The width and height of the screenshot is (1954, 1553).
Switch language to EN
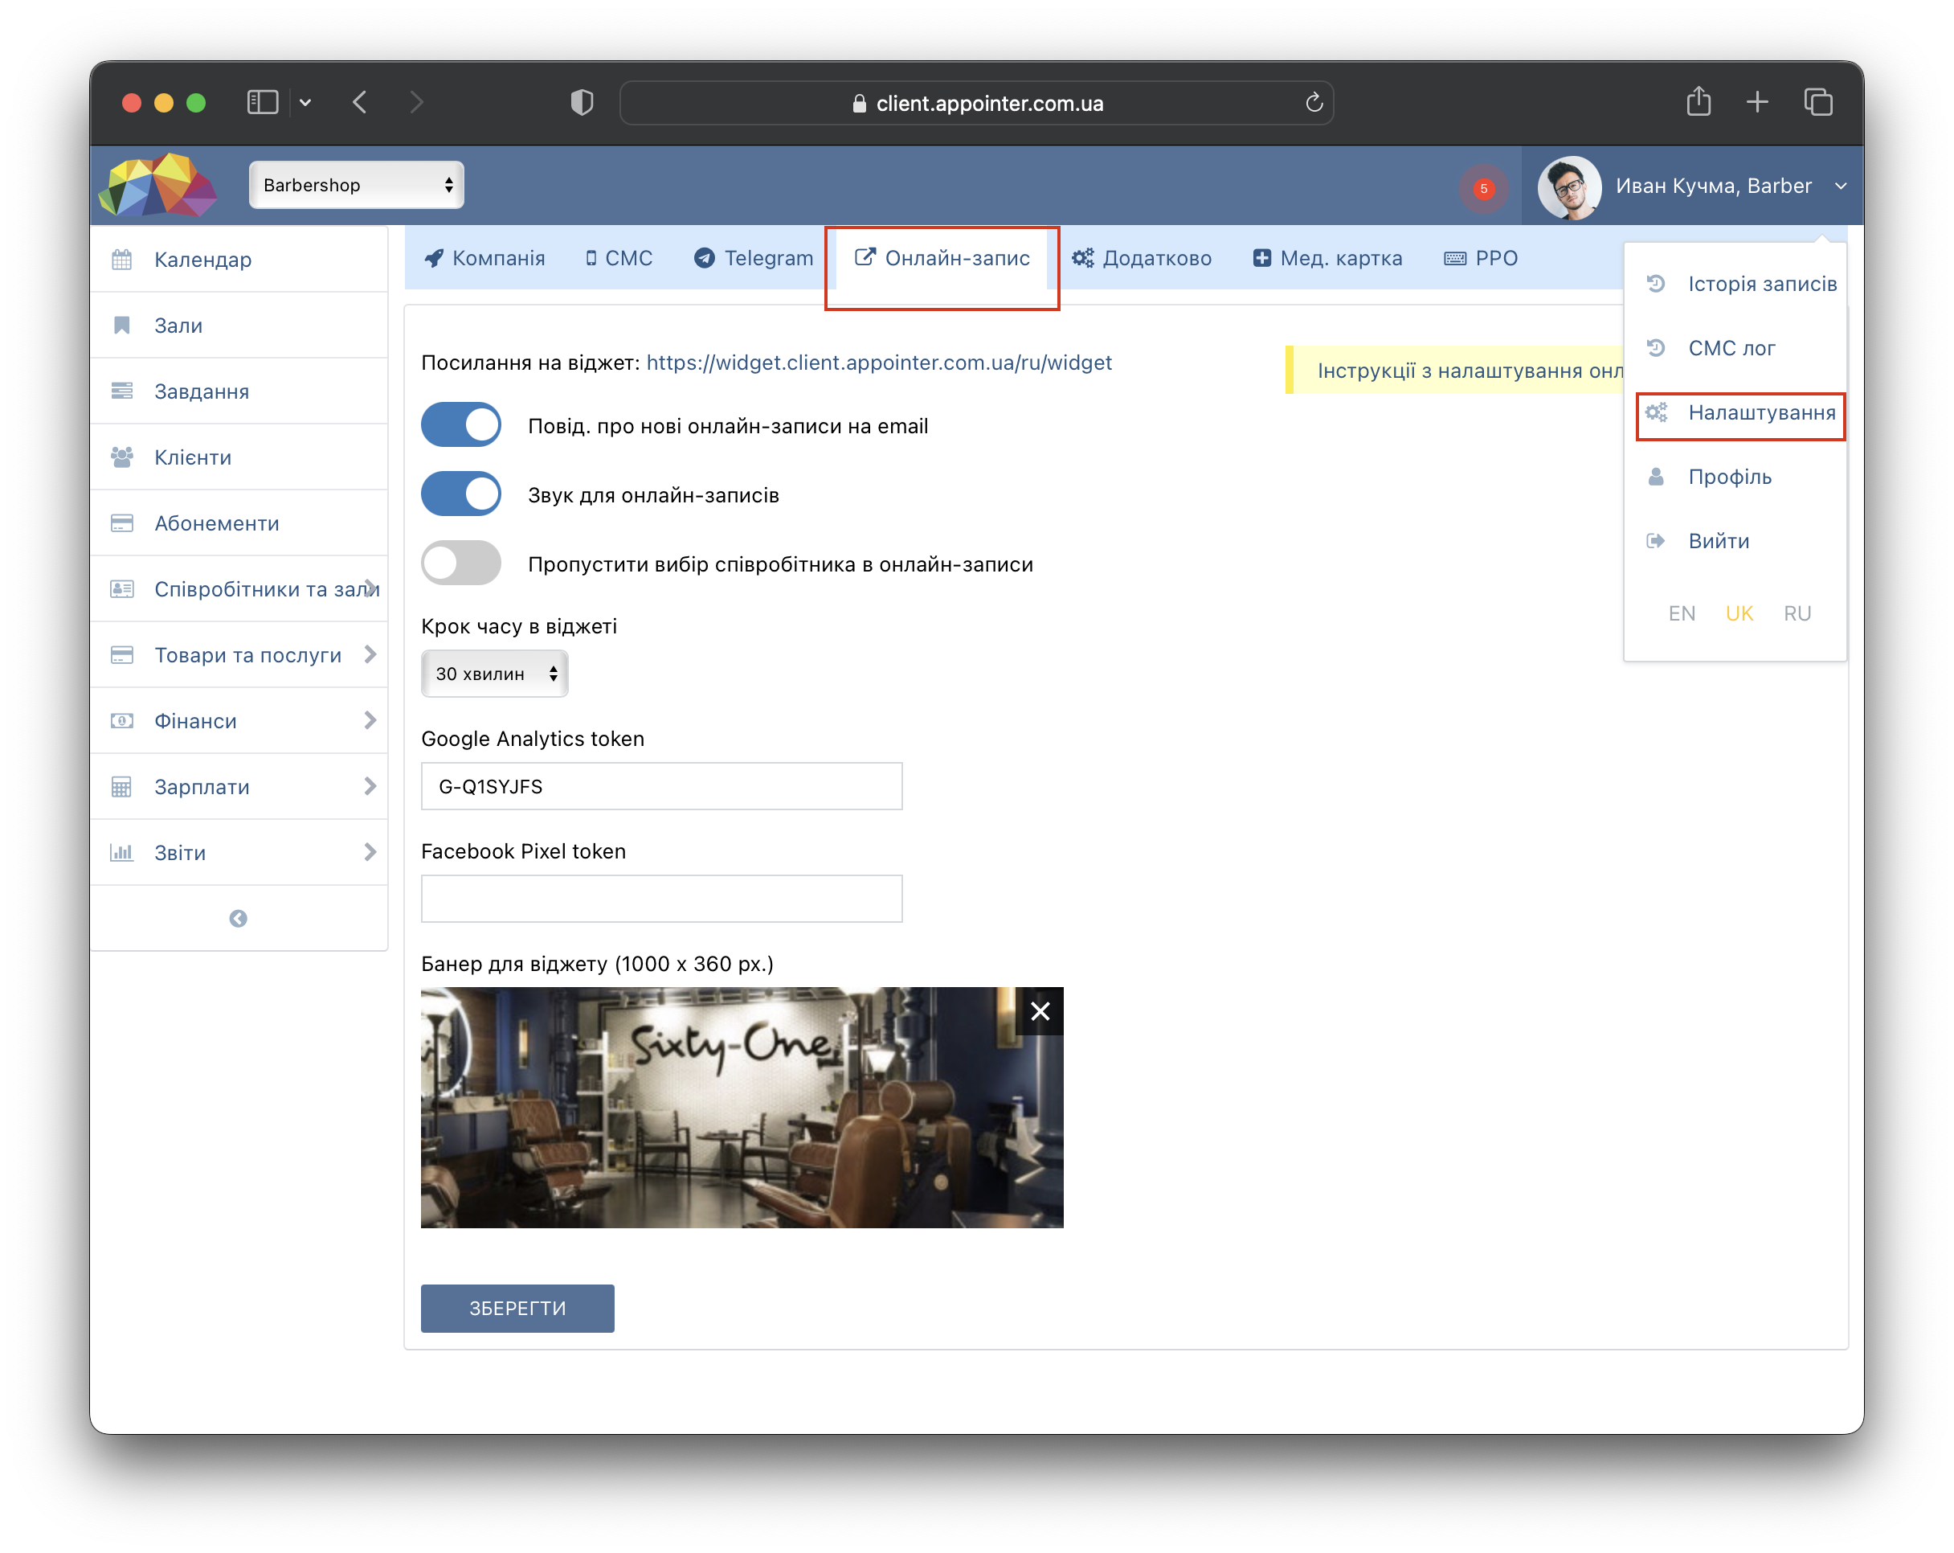click(x=1681, y=614)
